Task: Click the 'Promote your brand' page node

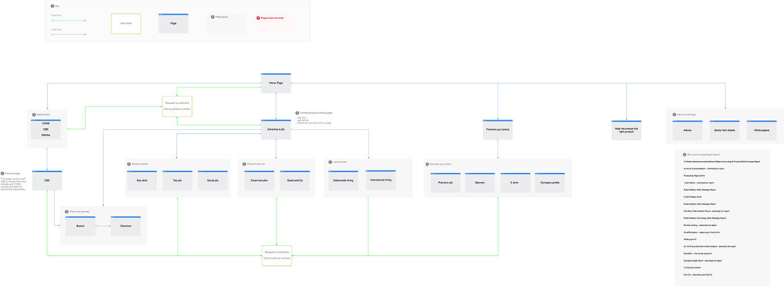Action: click(498, 129)
